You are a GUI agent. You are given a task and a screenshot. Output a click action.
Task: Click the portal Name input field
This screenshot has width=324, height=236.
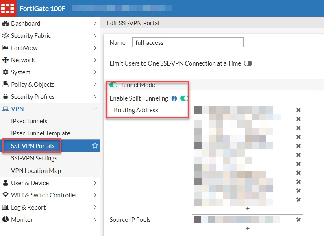[188, 42]
